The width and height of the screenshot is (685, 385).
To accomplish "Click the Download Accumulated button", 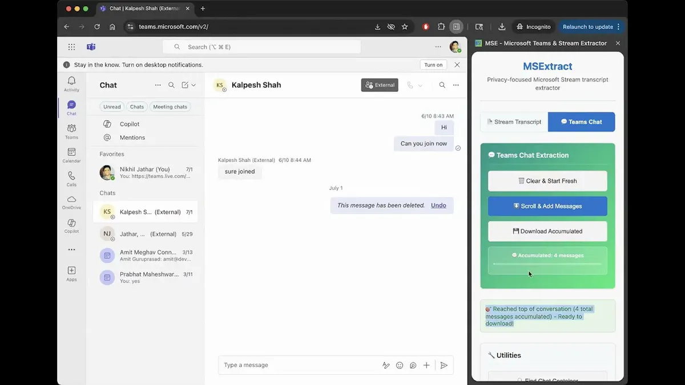I will (x=547, y=231).
